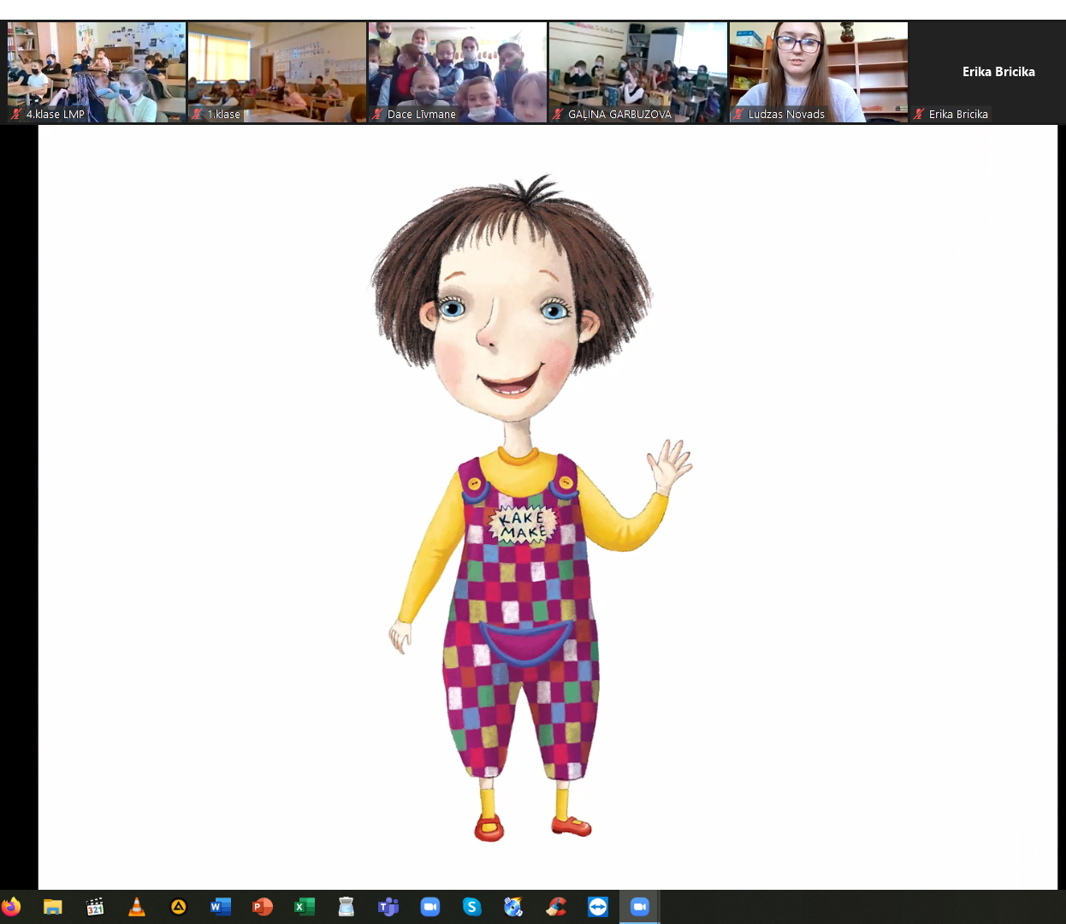Image resolution: width=1066 pixels, height=924 pixels.
Task: Click the muted microphone icon for Dace Līvmane
Action: [x=377, y=114]
